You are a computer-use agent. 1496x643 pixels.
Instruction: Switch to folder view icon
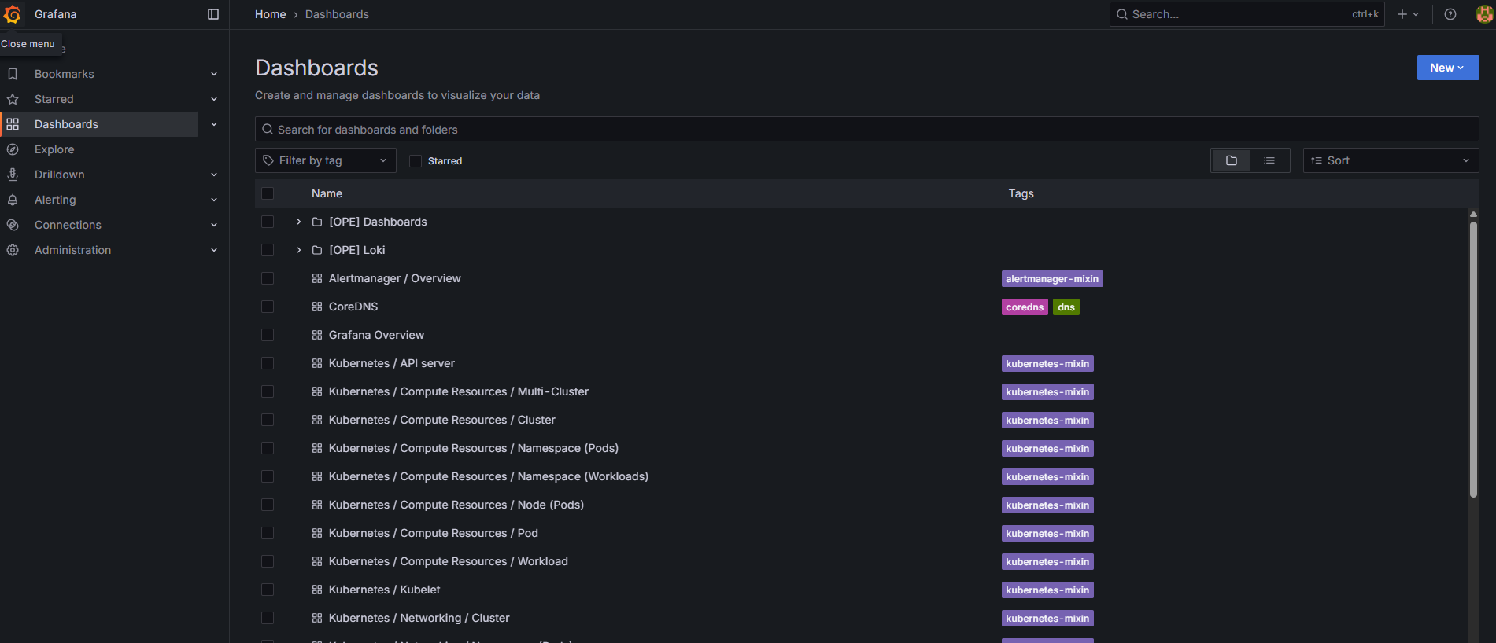[x=1231, y=160]
